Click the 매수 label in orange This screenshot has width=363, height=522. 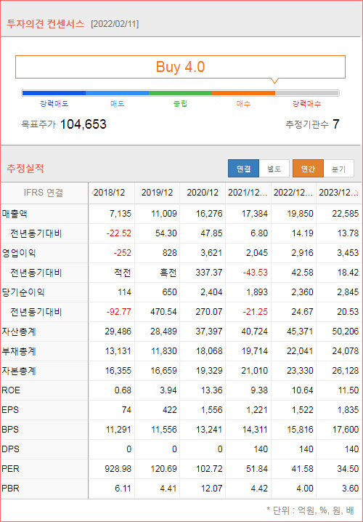[243, 104]
